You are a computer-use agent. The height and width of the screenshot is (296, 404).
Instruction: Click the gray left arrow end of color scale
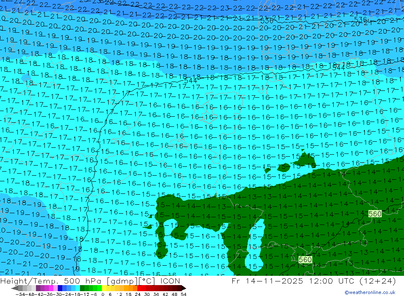15,288
